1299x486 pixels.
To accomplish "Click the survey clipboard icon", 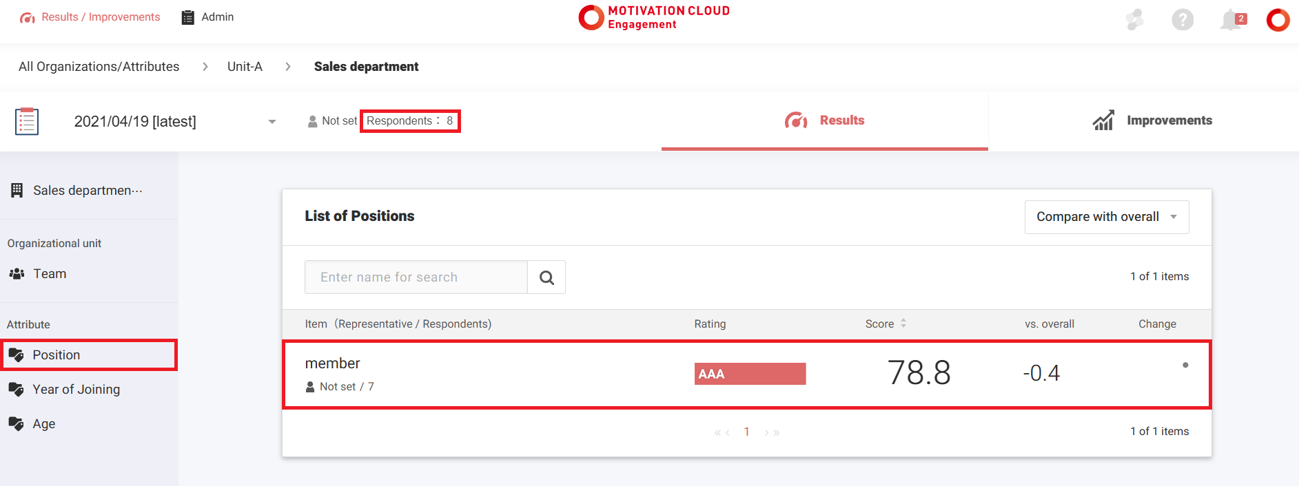I will [x=27, y=121].
